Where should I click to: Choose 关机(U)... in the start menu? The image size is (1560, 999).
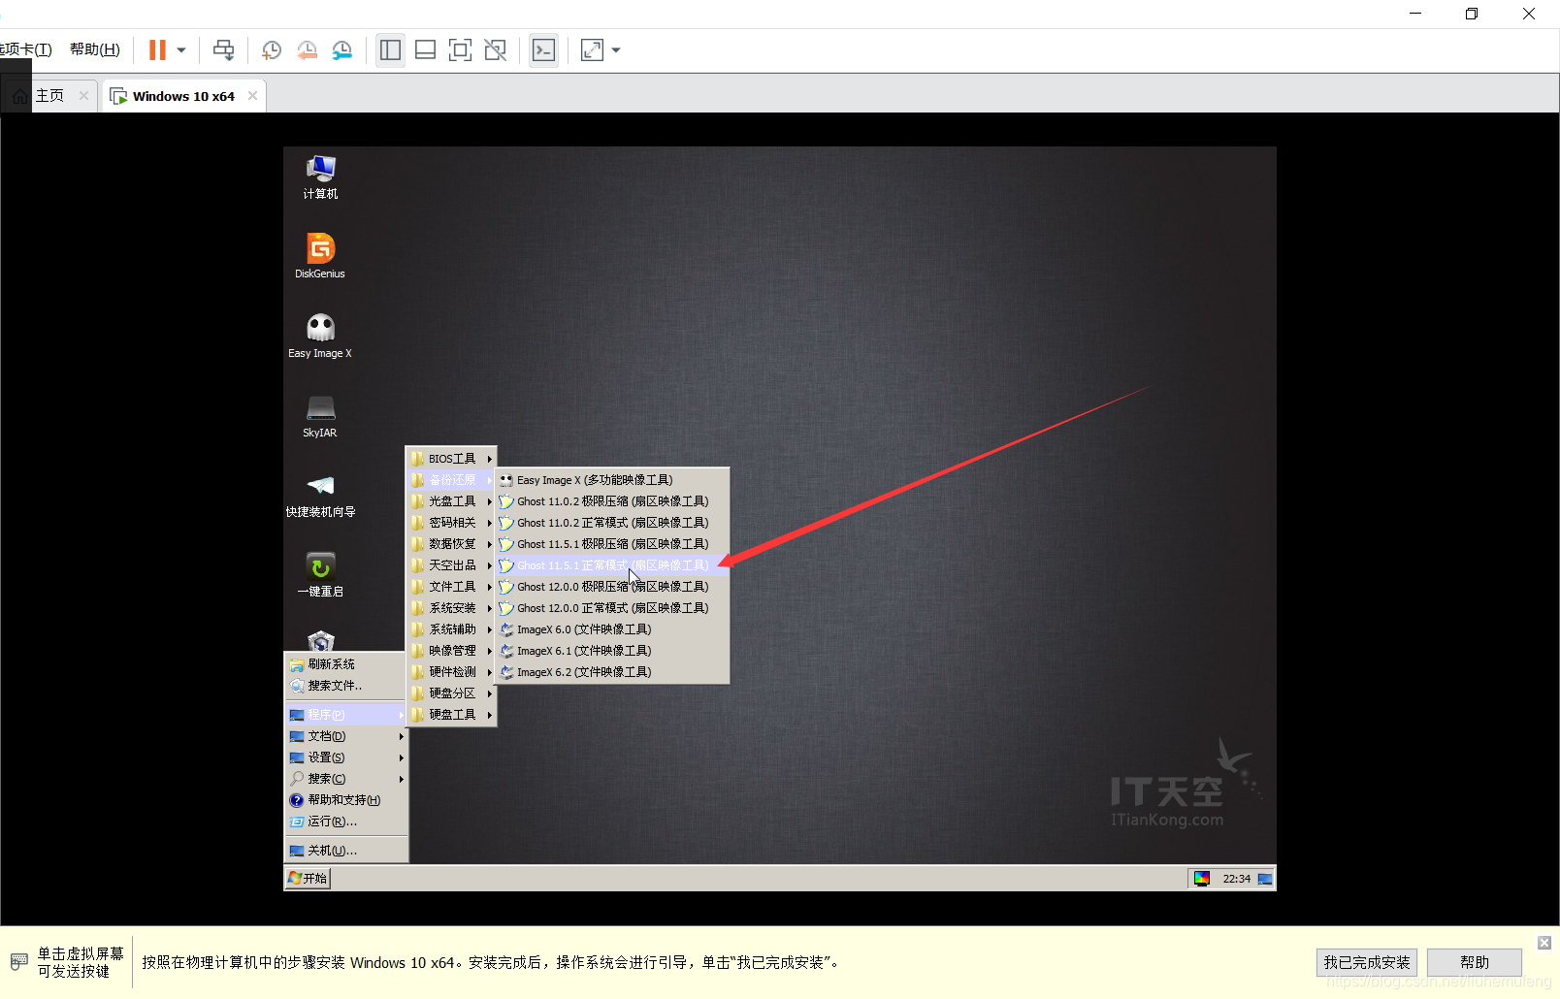(346, 851)
